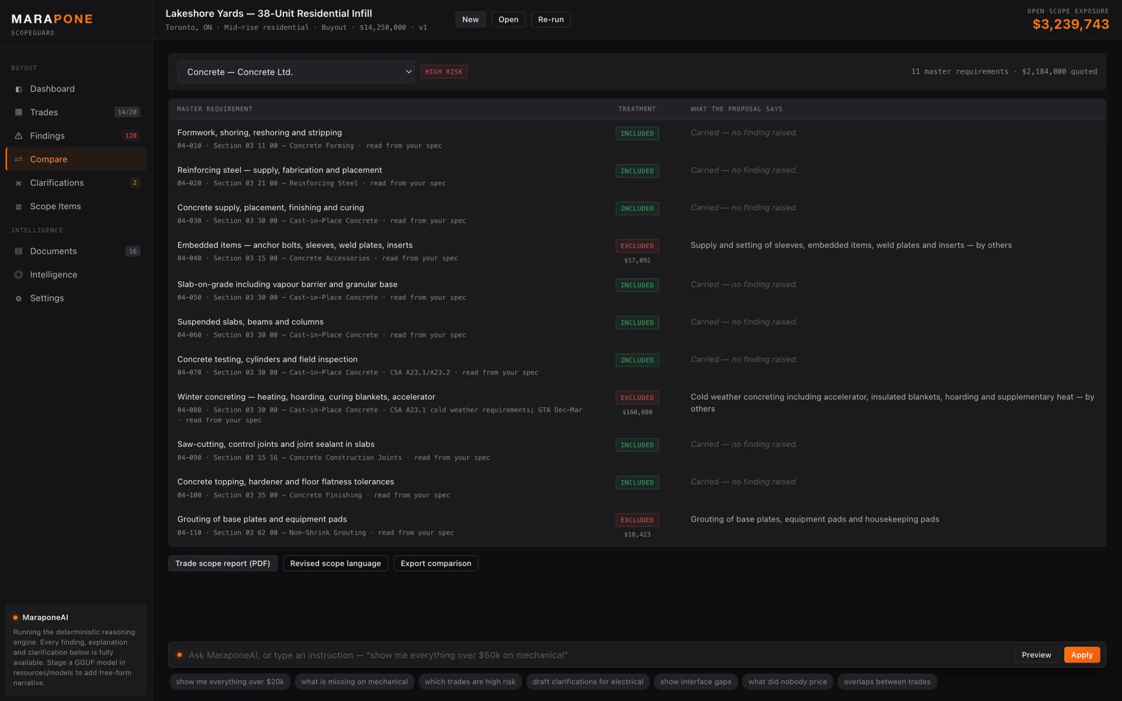Click the Settings gear icon
The height and width of the screenshot is (701, 1122).
[19, 299]
